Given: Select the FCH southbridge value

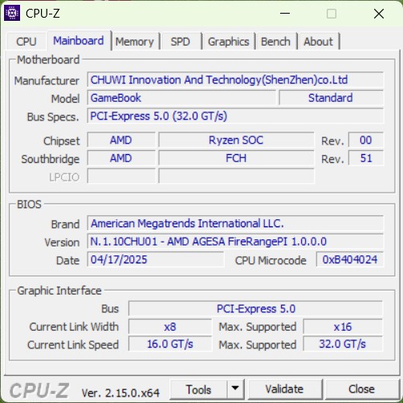Looking at the screenshot, I should pyautogui.click(x=236, y=158).
